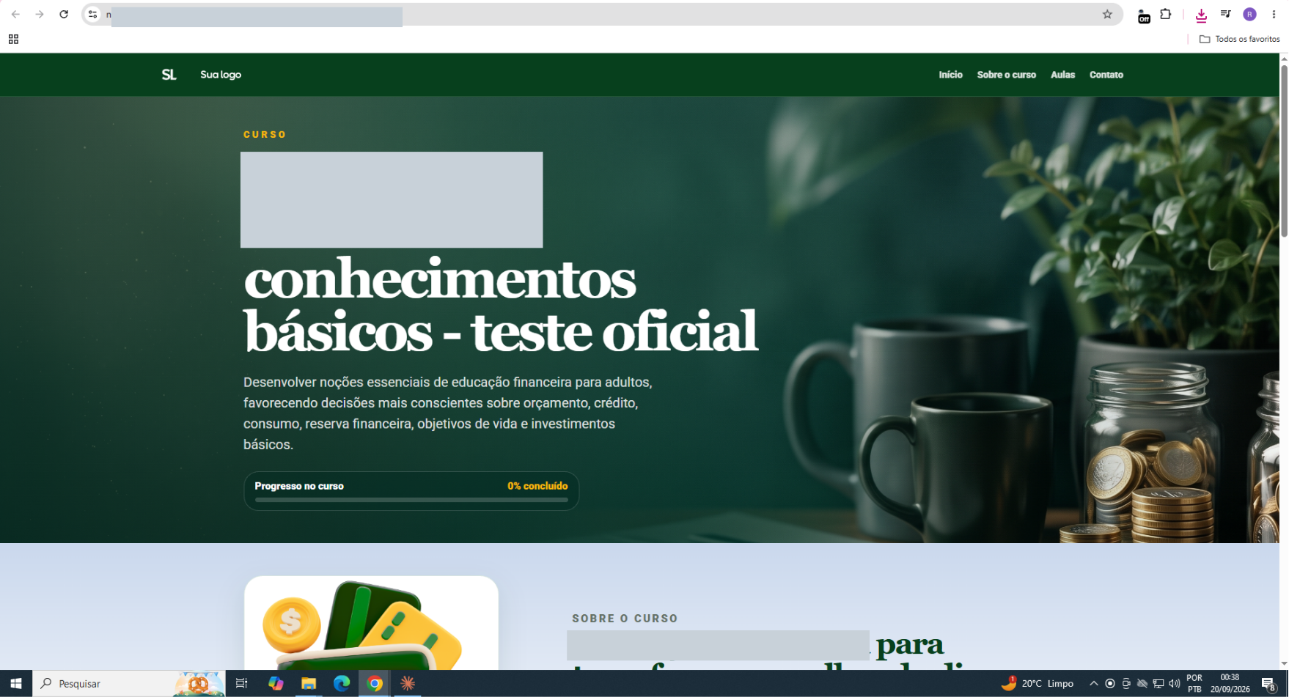The height and width of the screenshot is (697, 1289).
Task: Open the profile avatar R
Action: (1249, 15)
